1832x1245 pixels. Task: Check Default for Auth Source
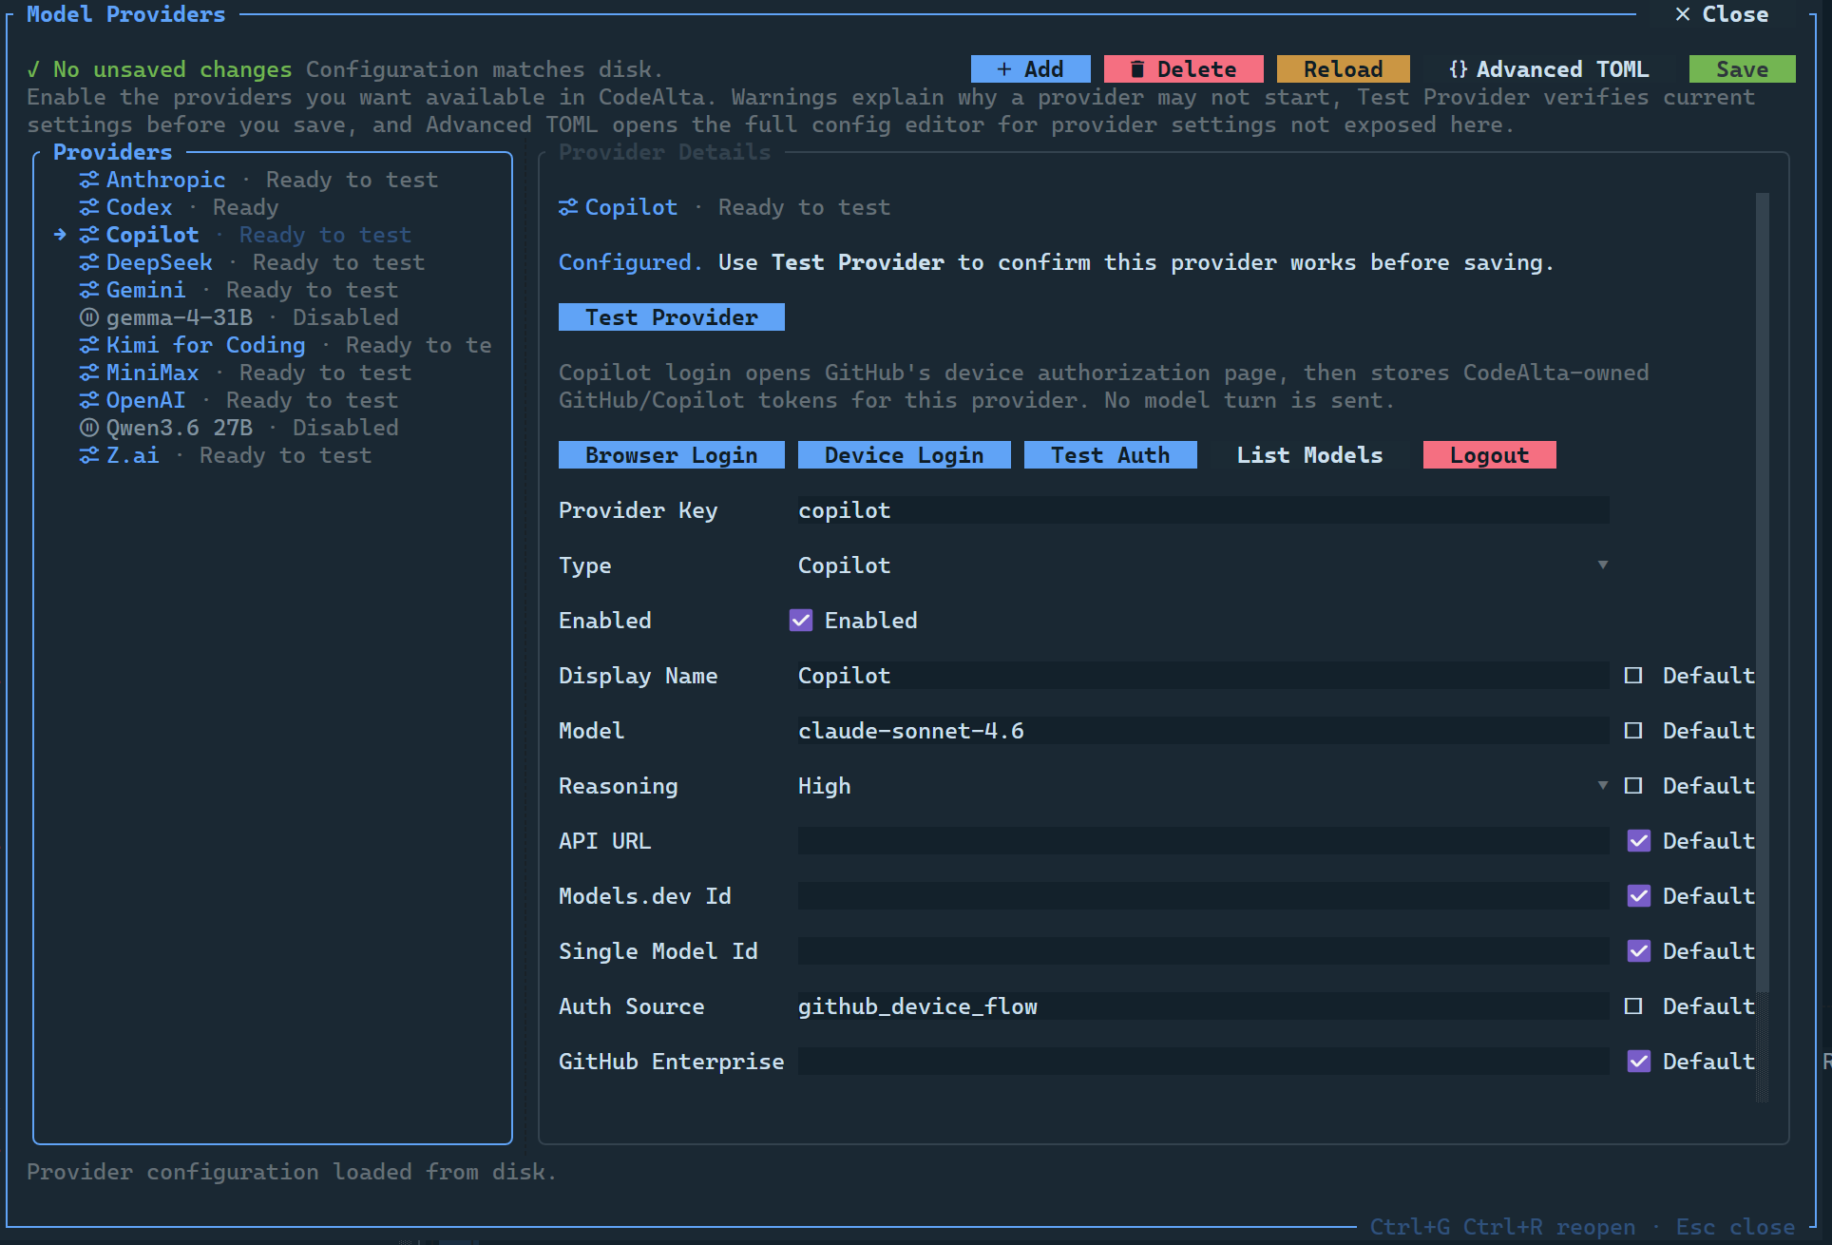pyautogui.click(x=1633, y=1006)
